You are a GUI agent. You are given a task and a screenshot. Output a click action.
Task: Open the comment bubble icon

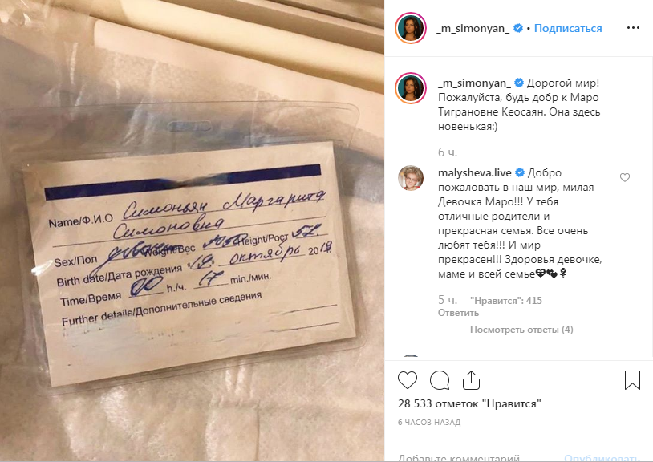coord(440,380)
